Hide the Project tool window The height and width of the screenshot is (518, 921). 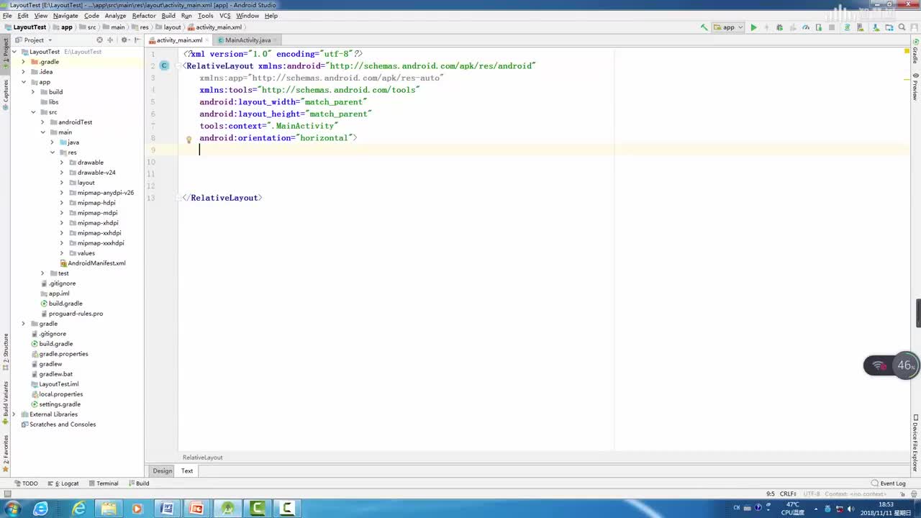[137, 40]
